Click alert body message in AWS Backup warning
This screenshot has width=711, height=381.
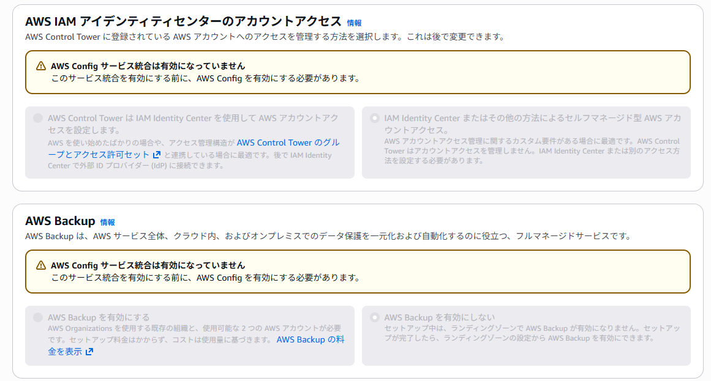pos(204,278)
